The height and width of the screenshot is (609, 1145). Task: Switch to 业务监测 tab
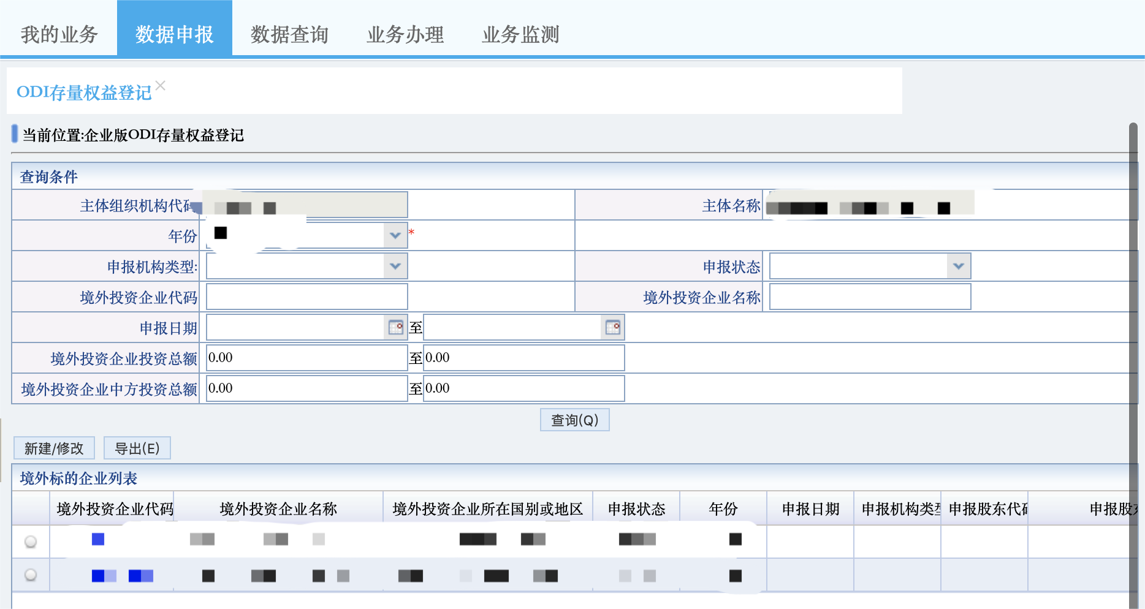click(520, 34)
